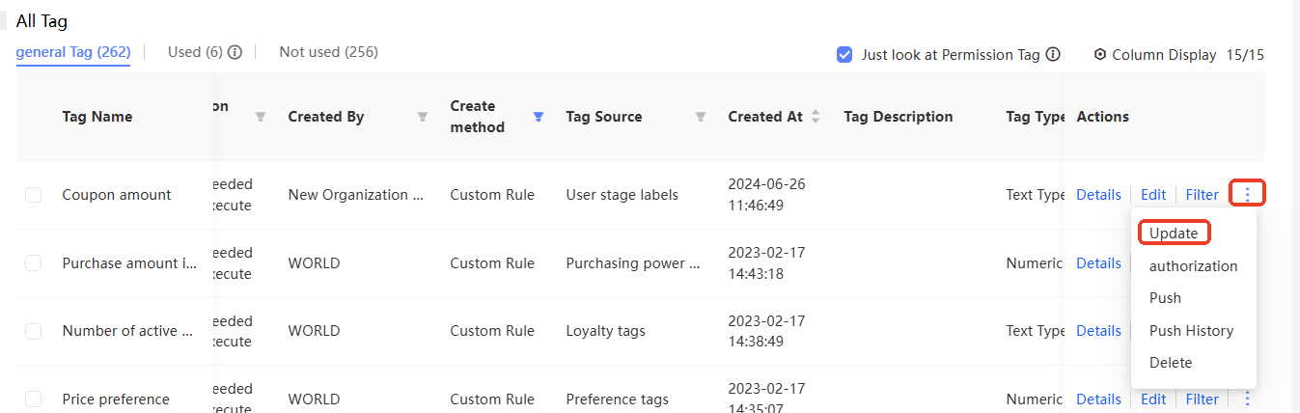1300x413 pixels.
Task: Sort by Created At arrows
Action: pos(816,117)
